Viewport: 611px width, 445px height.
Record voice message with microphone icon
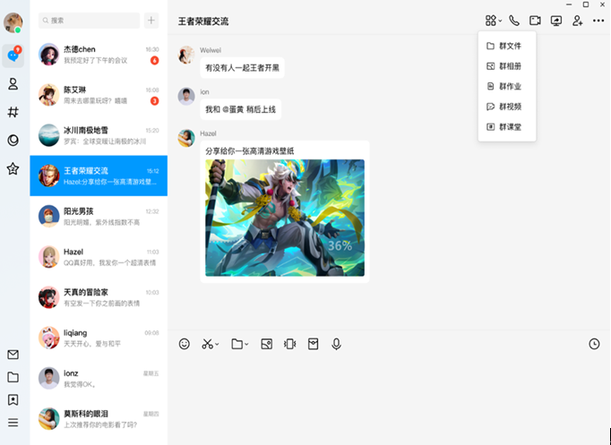tap(336, 344)
